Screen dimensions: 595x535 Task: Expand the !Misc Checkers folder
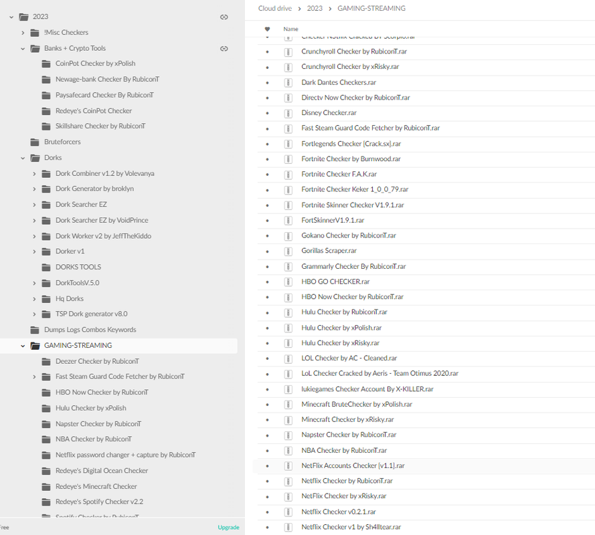pos(23,33)
